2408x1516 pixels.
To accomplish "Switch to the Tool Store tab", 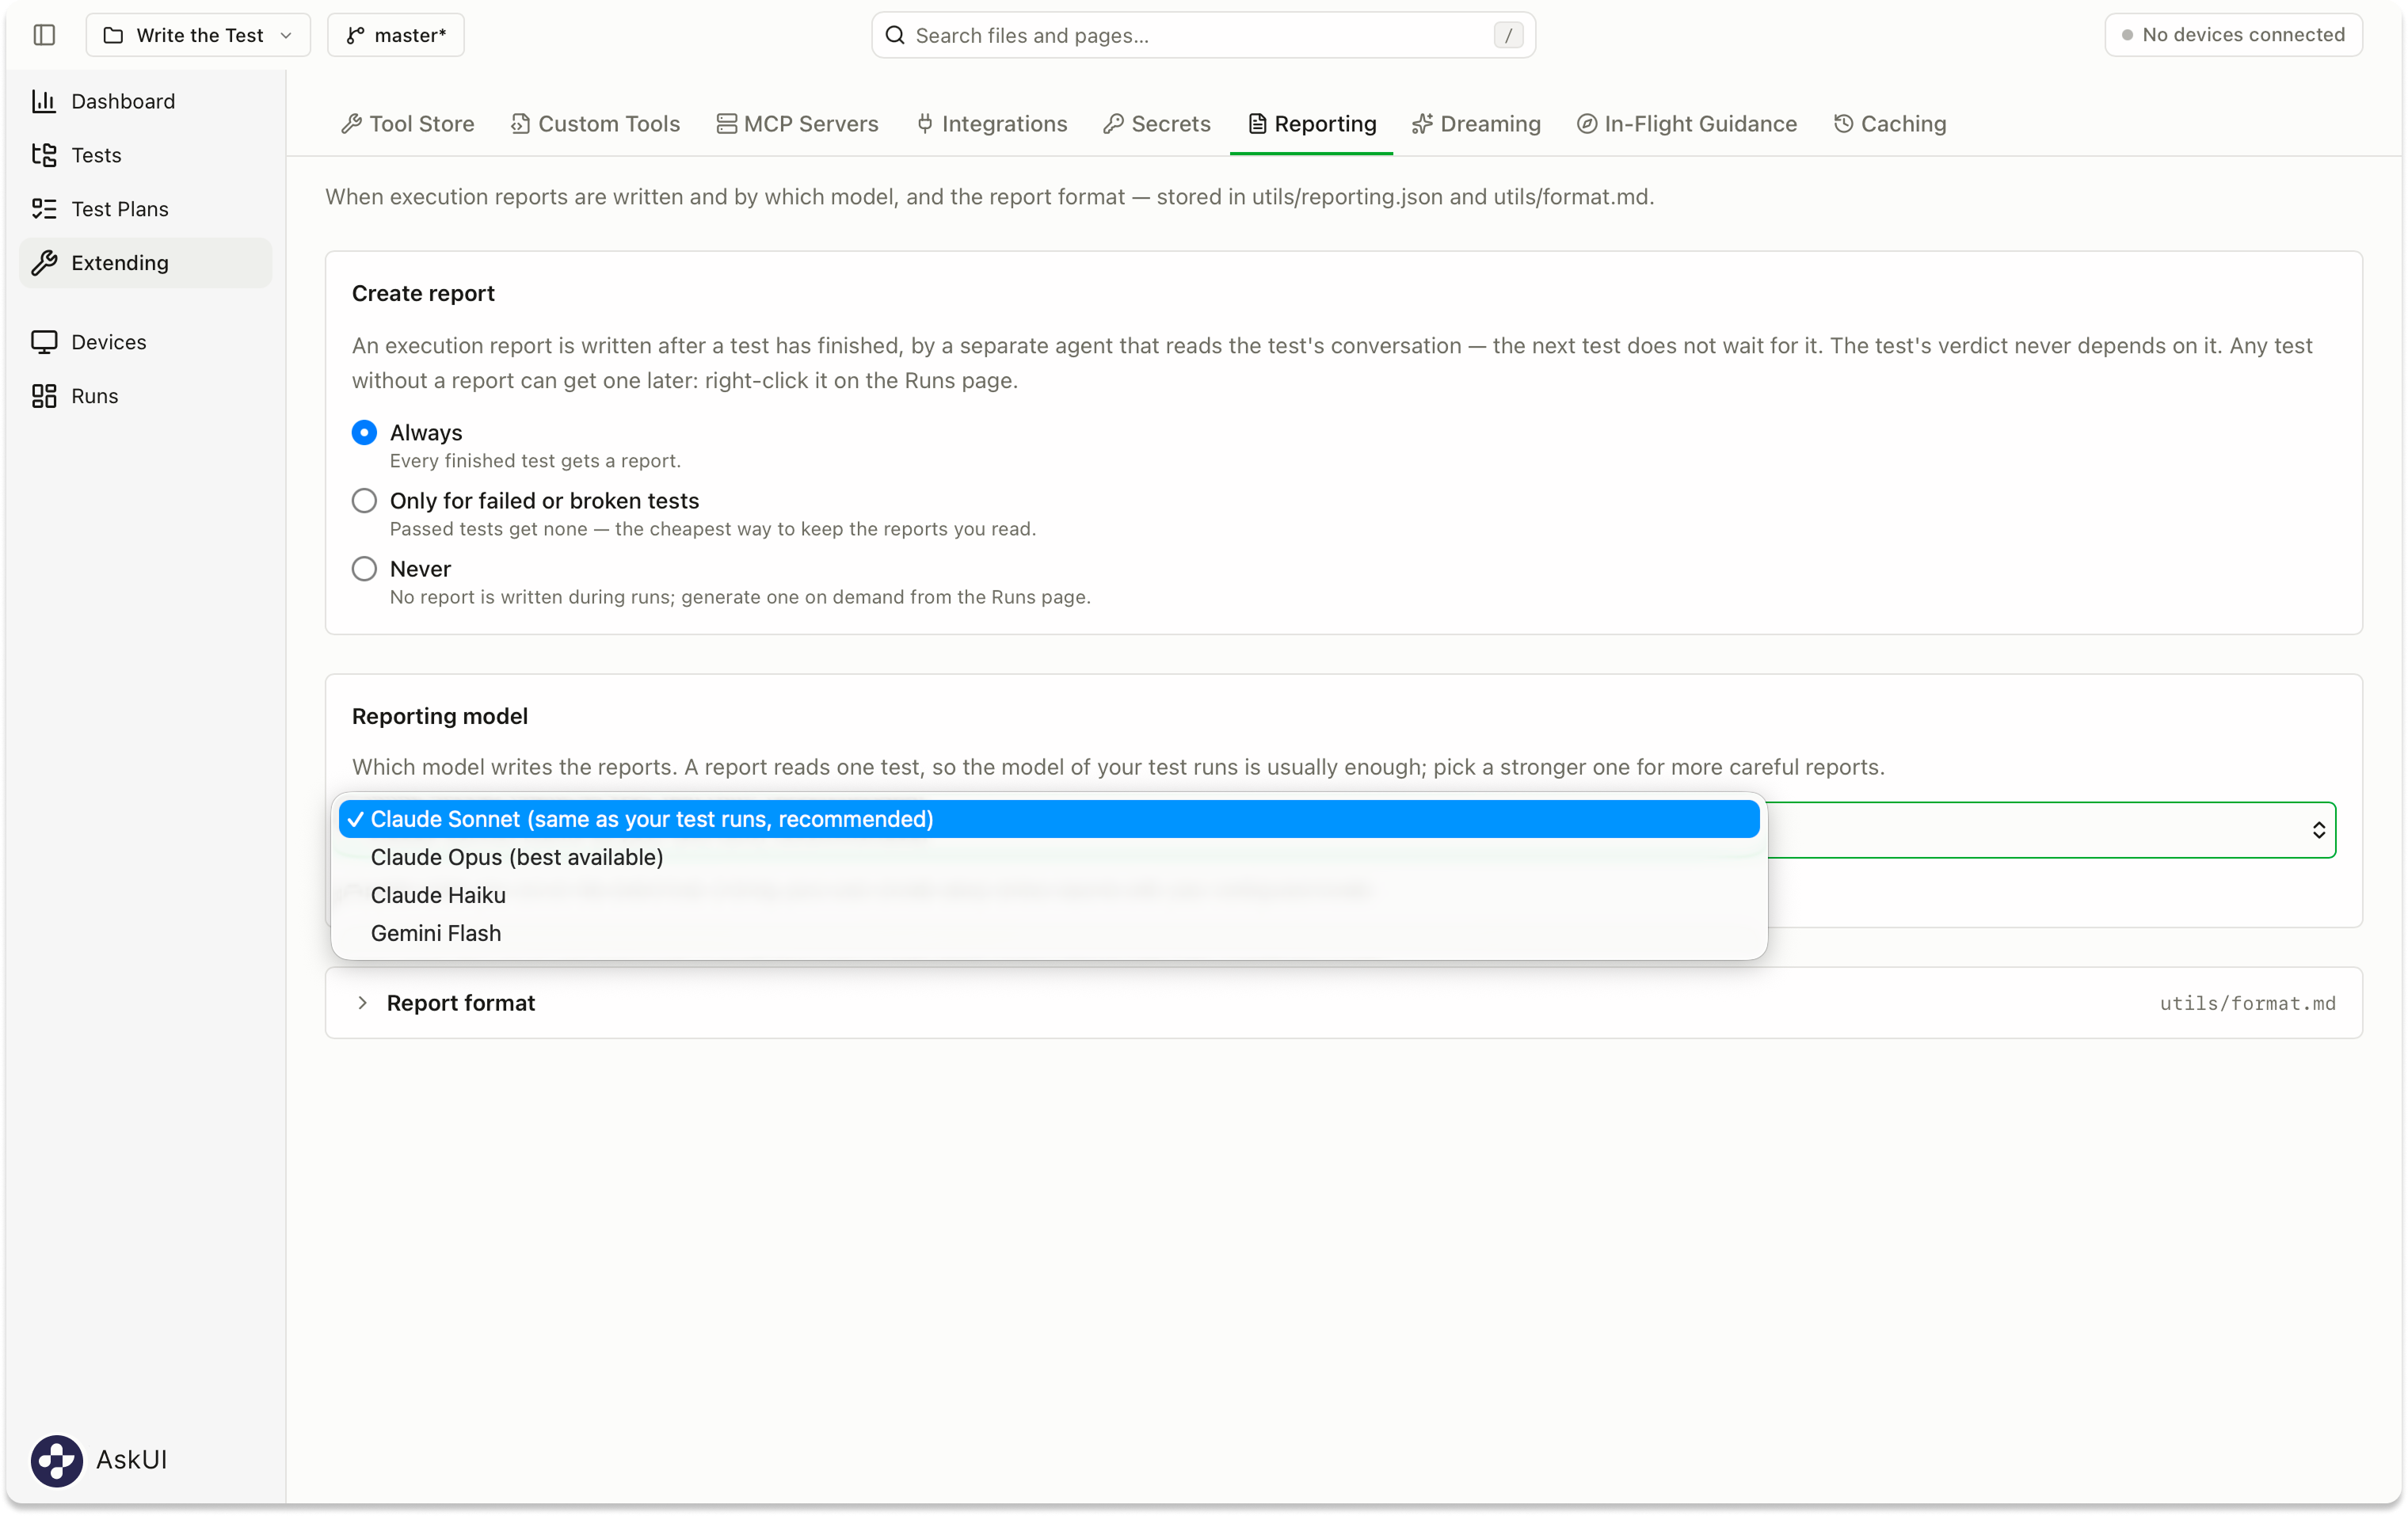I will [407, 124].
